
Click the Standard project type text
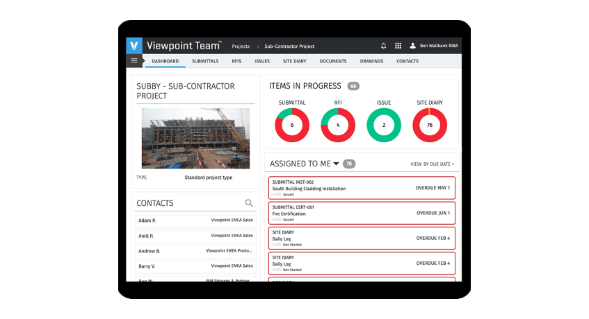pyautogui.click(x=209, y=178)
